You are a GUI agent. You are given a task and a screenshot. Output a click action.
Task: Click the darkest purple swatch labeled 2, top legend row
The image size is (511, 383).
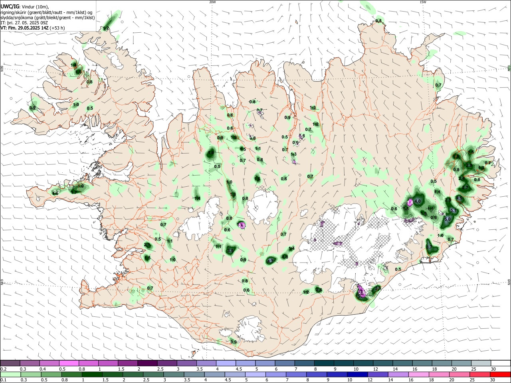147,363
